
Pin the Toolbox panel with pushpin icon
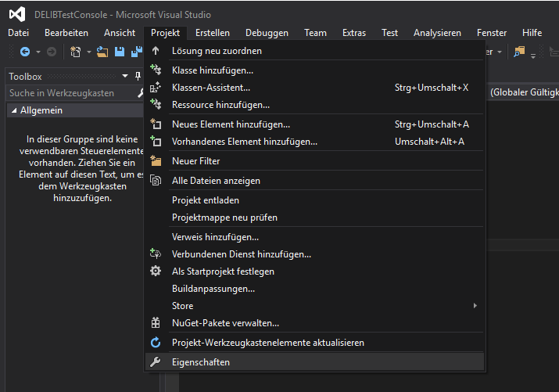(138, 76)
